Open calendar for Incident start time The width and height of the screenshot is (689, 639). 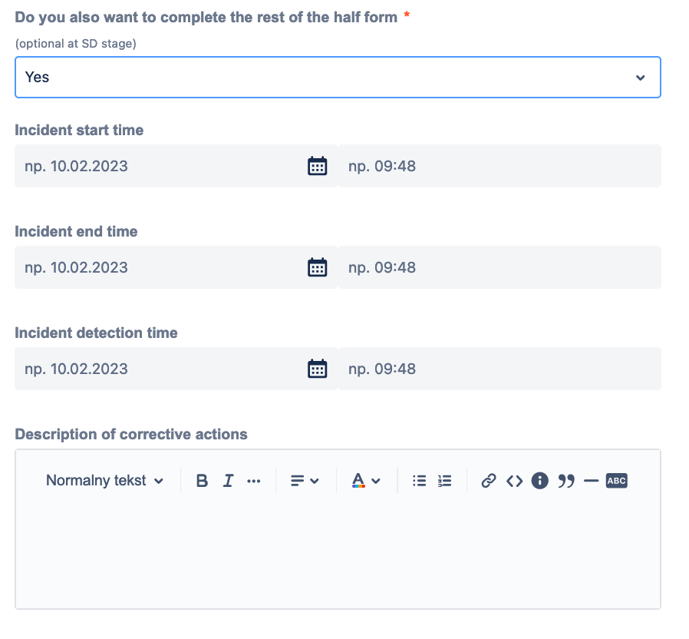coord(317,166)
